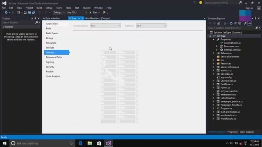This screenshot has height=147, width=262.
Task: Open the Analyze menu
Action: coord(86,8)
